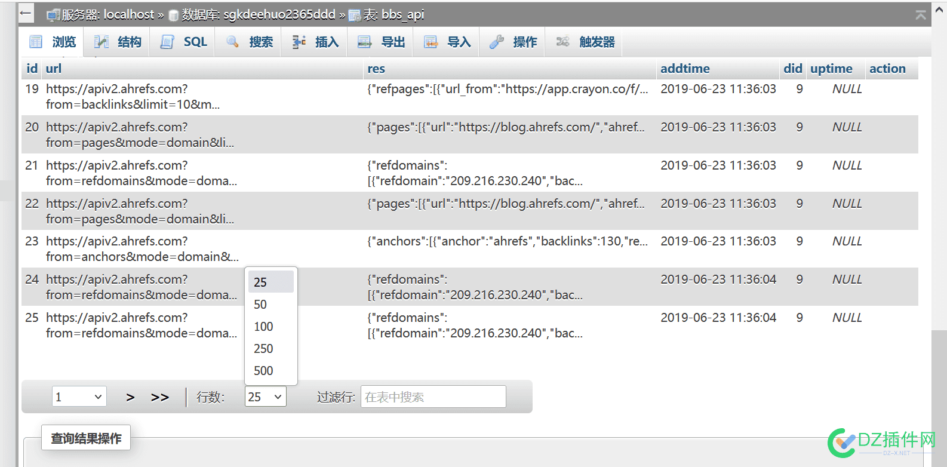The width and height of the screenshot is (947, 467).
Task: Click the Search (搜索) magnifier icon
Action: click(233, 42)
